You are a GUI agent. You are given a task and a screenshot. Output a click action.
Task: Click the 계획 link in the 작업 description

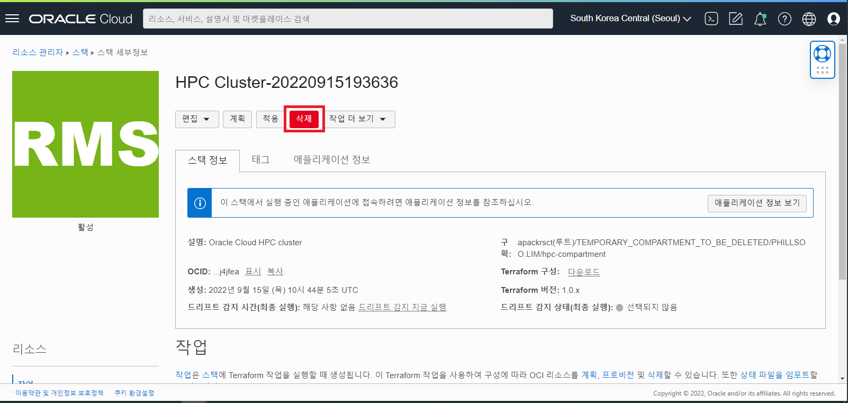click(589, 375)
